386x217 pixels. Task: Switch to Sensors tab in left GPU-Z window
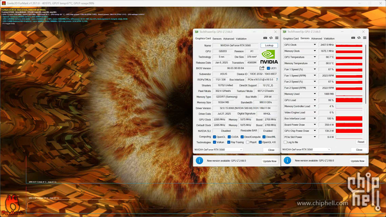coord(217,39)
